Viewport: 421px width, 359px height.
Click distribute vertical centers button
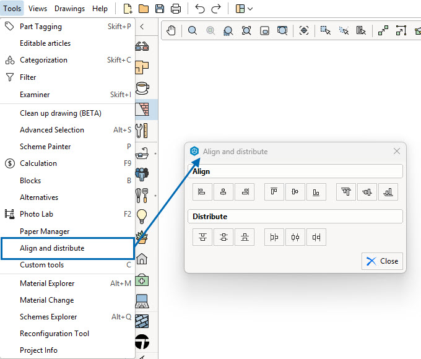pyautogui.click(x=224, y=237)
